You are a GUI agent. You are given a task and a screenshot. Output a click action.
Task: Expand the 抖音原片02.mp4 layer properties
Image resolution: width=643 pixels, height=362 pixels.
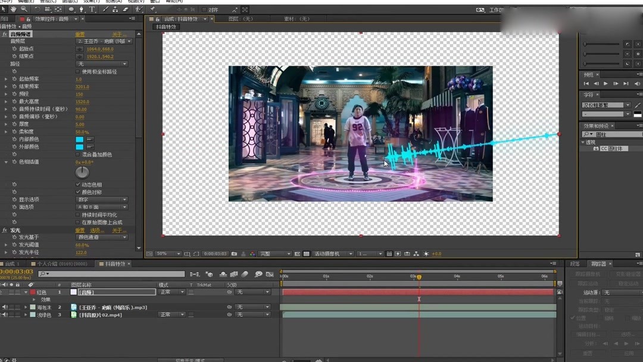(x=26, y=314)
